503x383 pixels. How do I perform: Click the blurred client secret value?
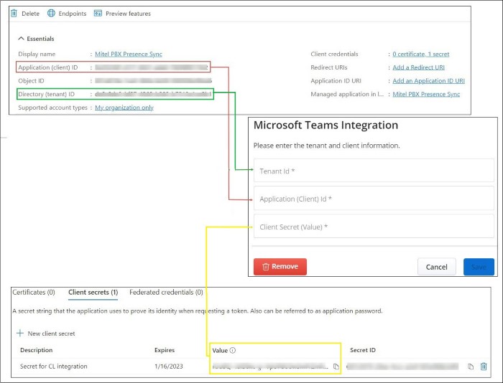pyautogui.click(x=270, y=367)
